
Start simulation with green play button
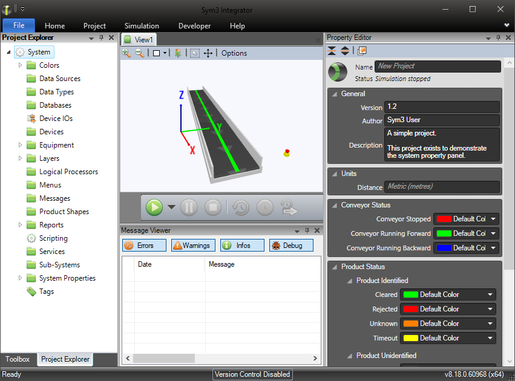[154, 207]
